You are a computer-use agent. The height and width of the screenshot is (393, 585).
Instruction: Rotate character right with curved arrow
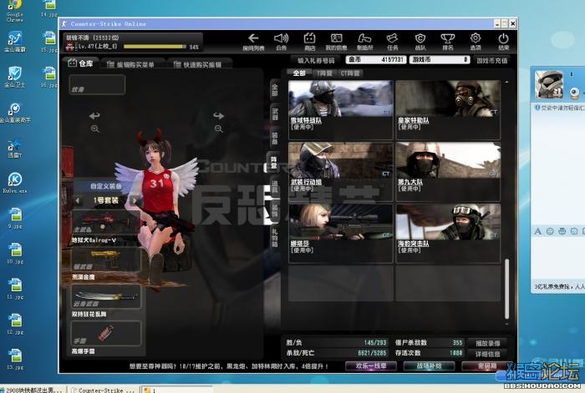pos(219,116)
